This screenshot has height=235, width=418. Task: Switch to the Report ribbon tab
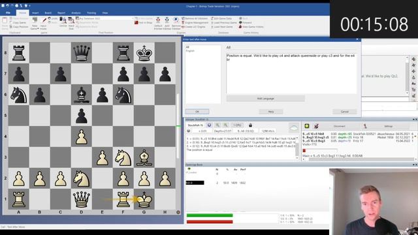click(x=61, y=13)
